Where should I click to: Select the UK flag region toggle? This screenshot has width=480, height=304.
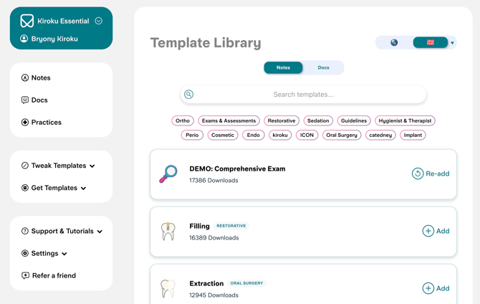[x=430, y=43]
